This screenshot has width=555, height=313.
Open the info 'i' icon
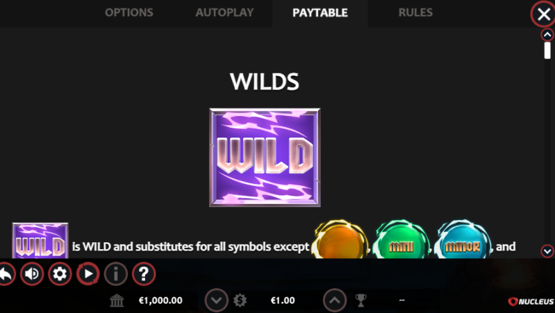tap(116, 273)
